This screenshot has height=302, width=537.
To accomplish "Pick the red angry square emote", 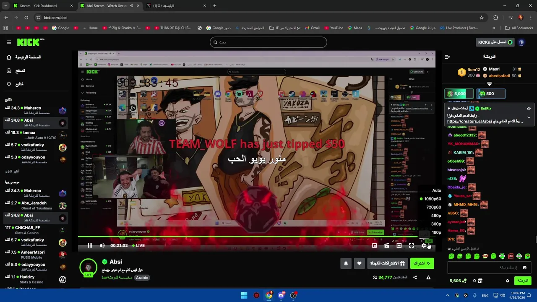I will point(511,256).
